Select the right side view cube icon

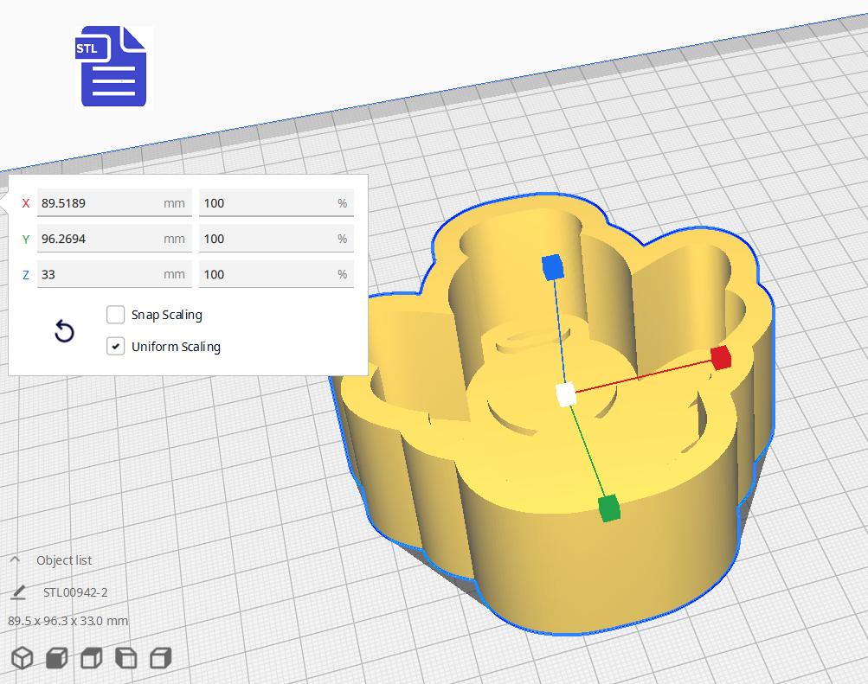click(161, 657)
